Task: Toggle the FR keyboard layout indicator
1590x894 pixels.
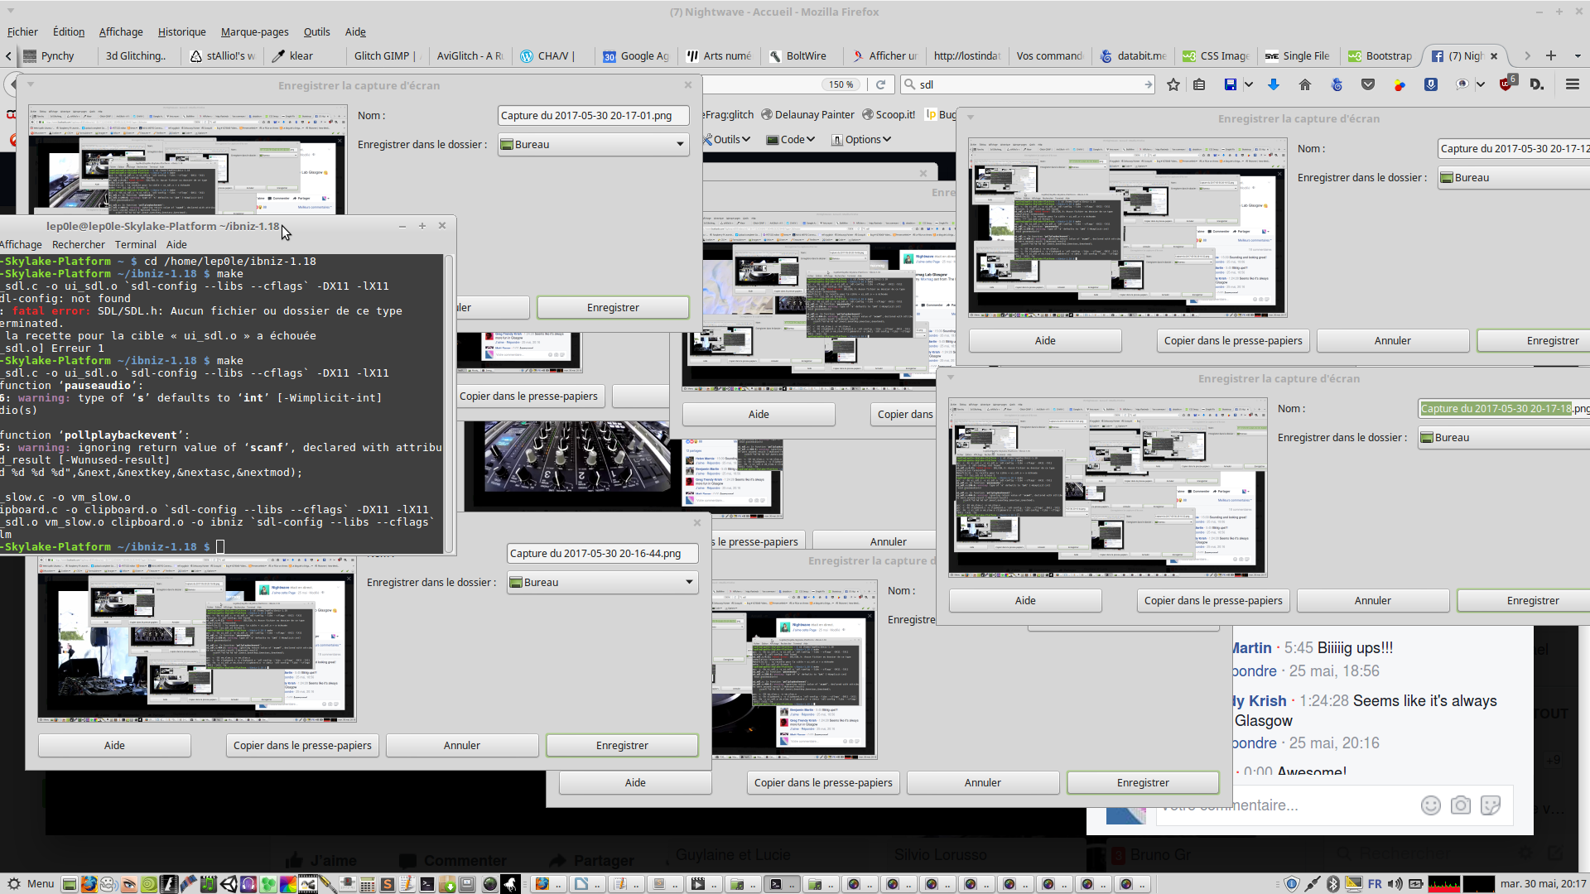Action: [x=1375, y=884]
